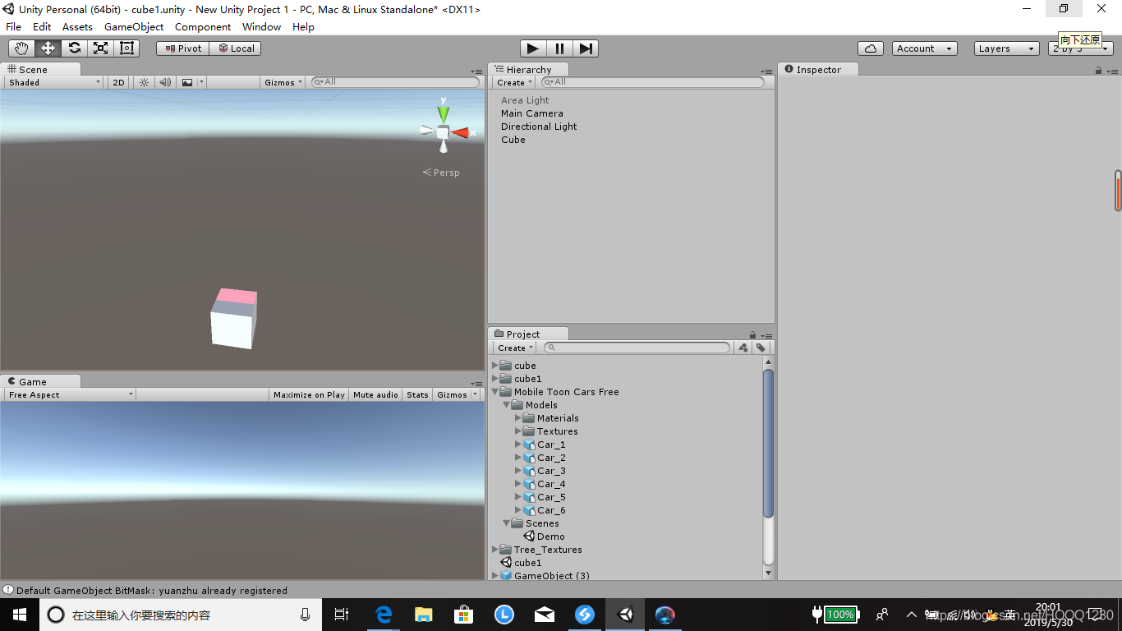
Task: Switch to the Inspector tab
Action: point(817,70)
